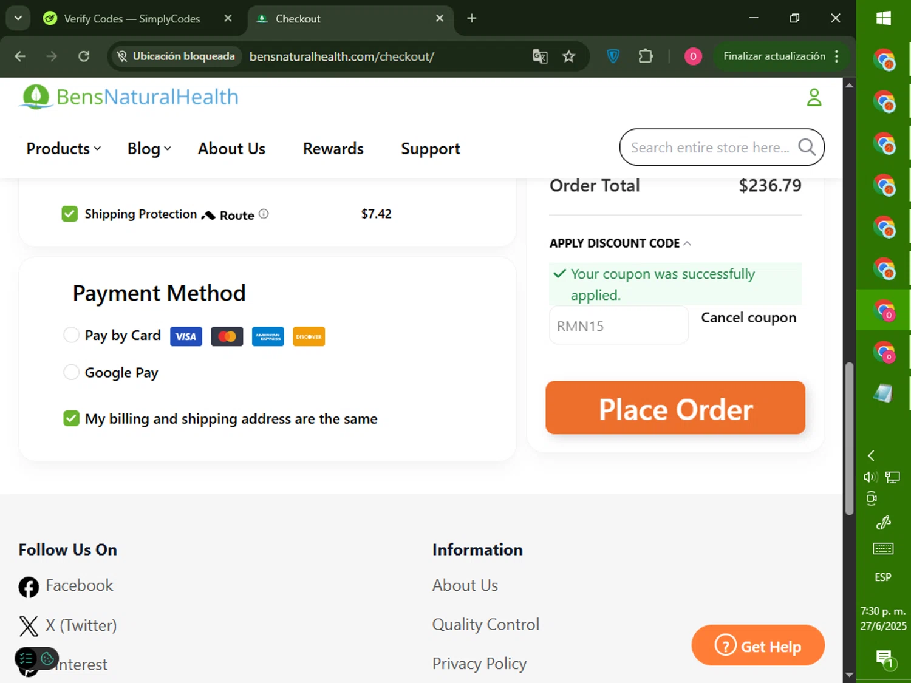The image size is (911, 683).
Task: Go back to previous page
Action: tap(20, 56)
